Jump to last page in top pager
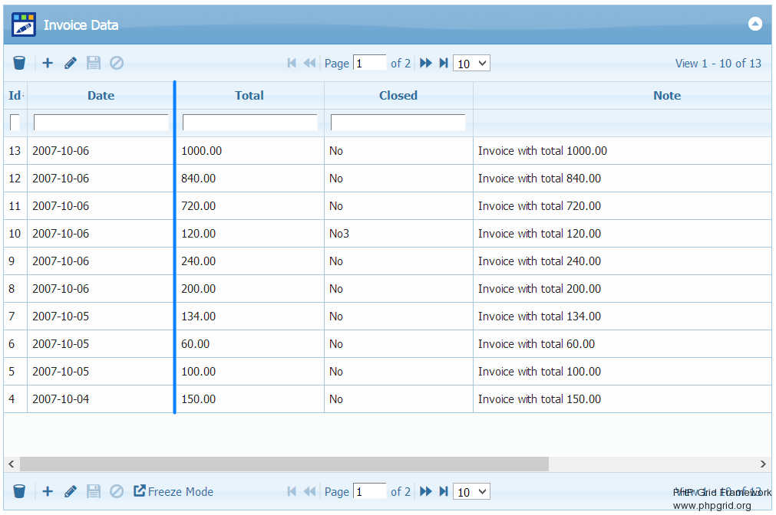Screen dimensions: 776x515 (444, 63)
